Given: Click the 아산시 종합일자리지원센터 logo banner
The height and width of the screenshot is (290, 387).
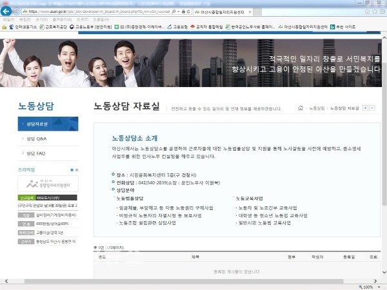Looking at the screenshot, I should (x=47, y=185).
